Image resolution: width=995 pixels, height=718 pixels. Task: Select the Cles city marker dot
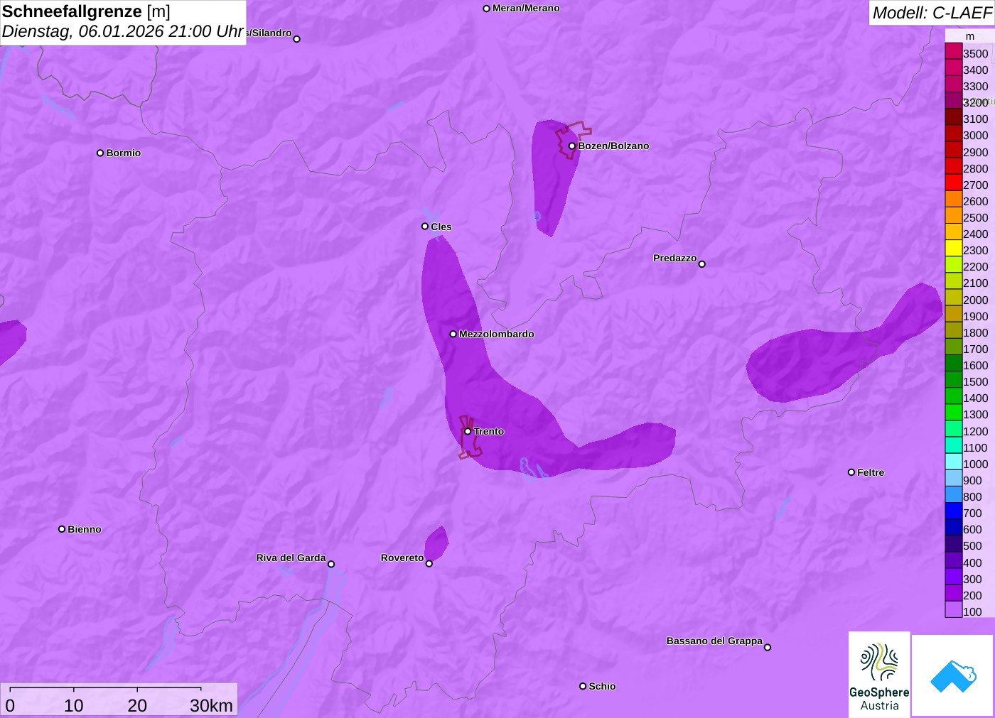click(x=425, y=227)
